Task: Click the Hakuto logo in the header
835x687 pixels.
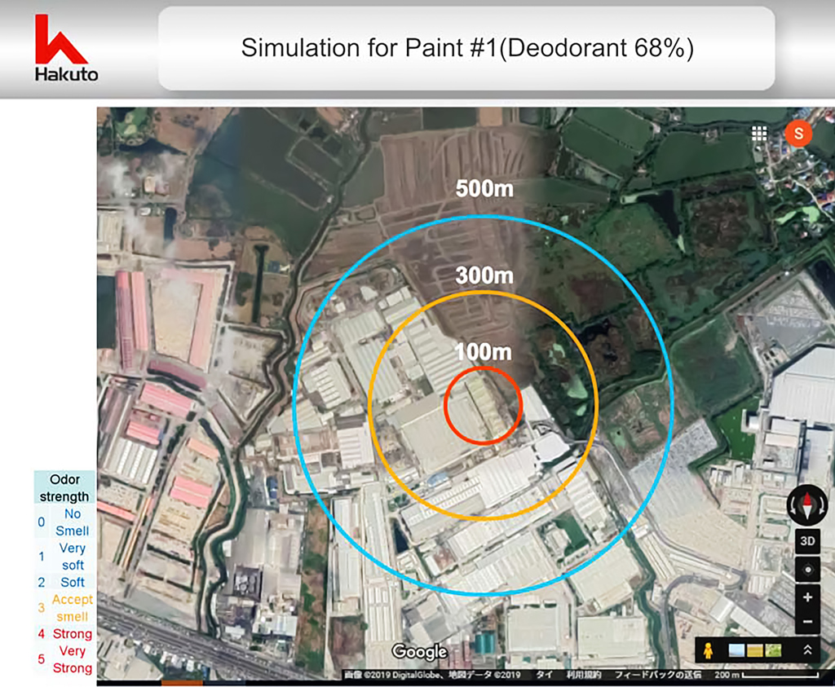Action: click(66, 49)
